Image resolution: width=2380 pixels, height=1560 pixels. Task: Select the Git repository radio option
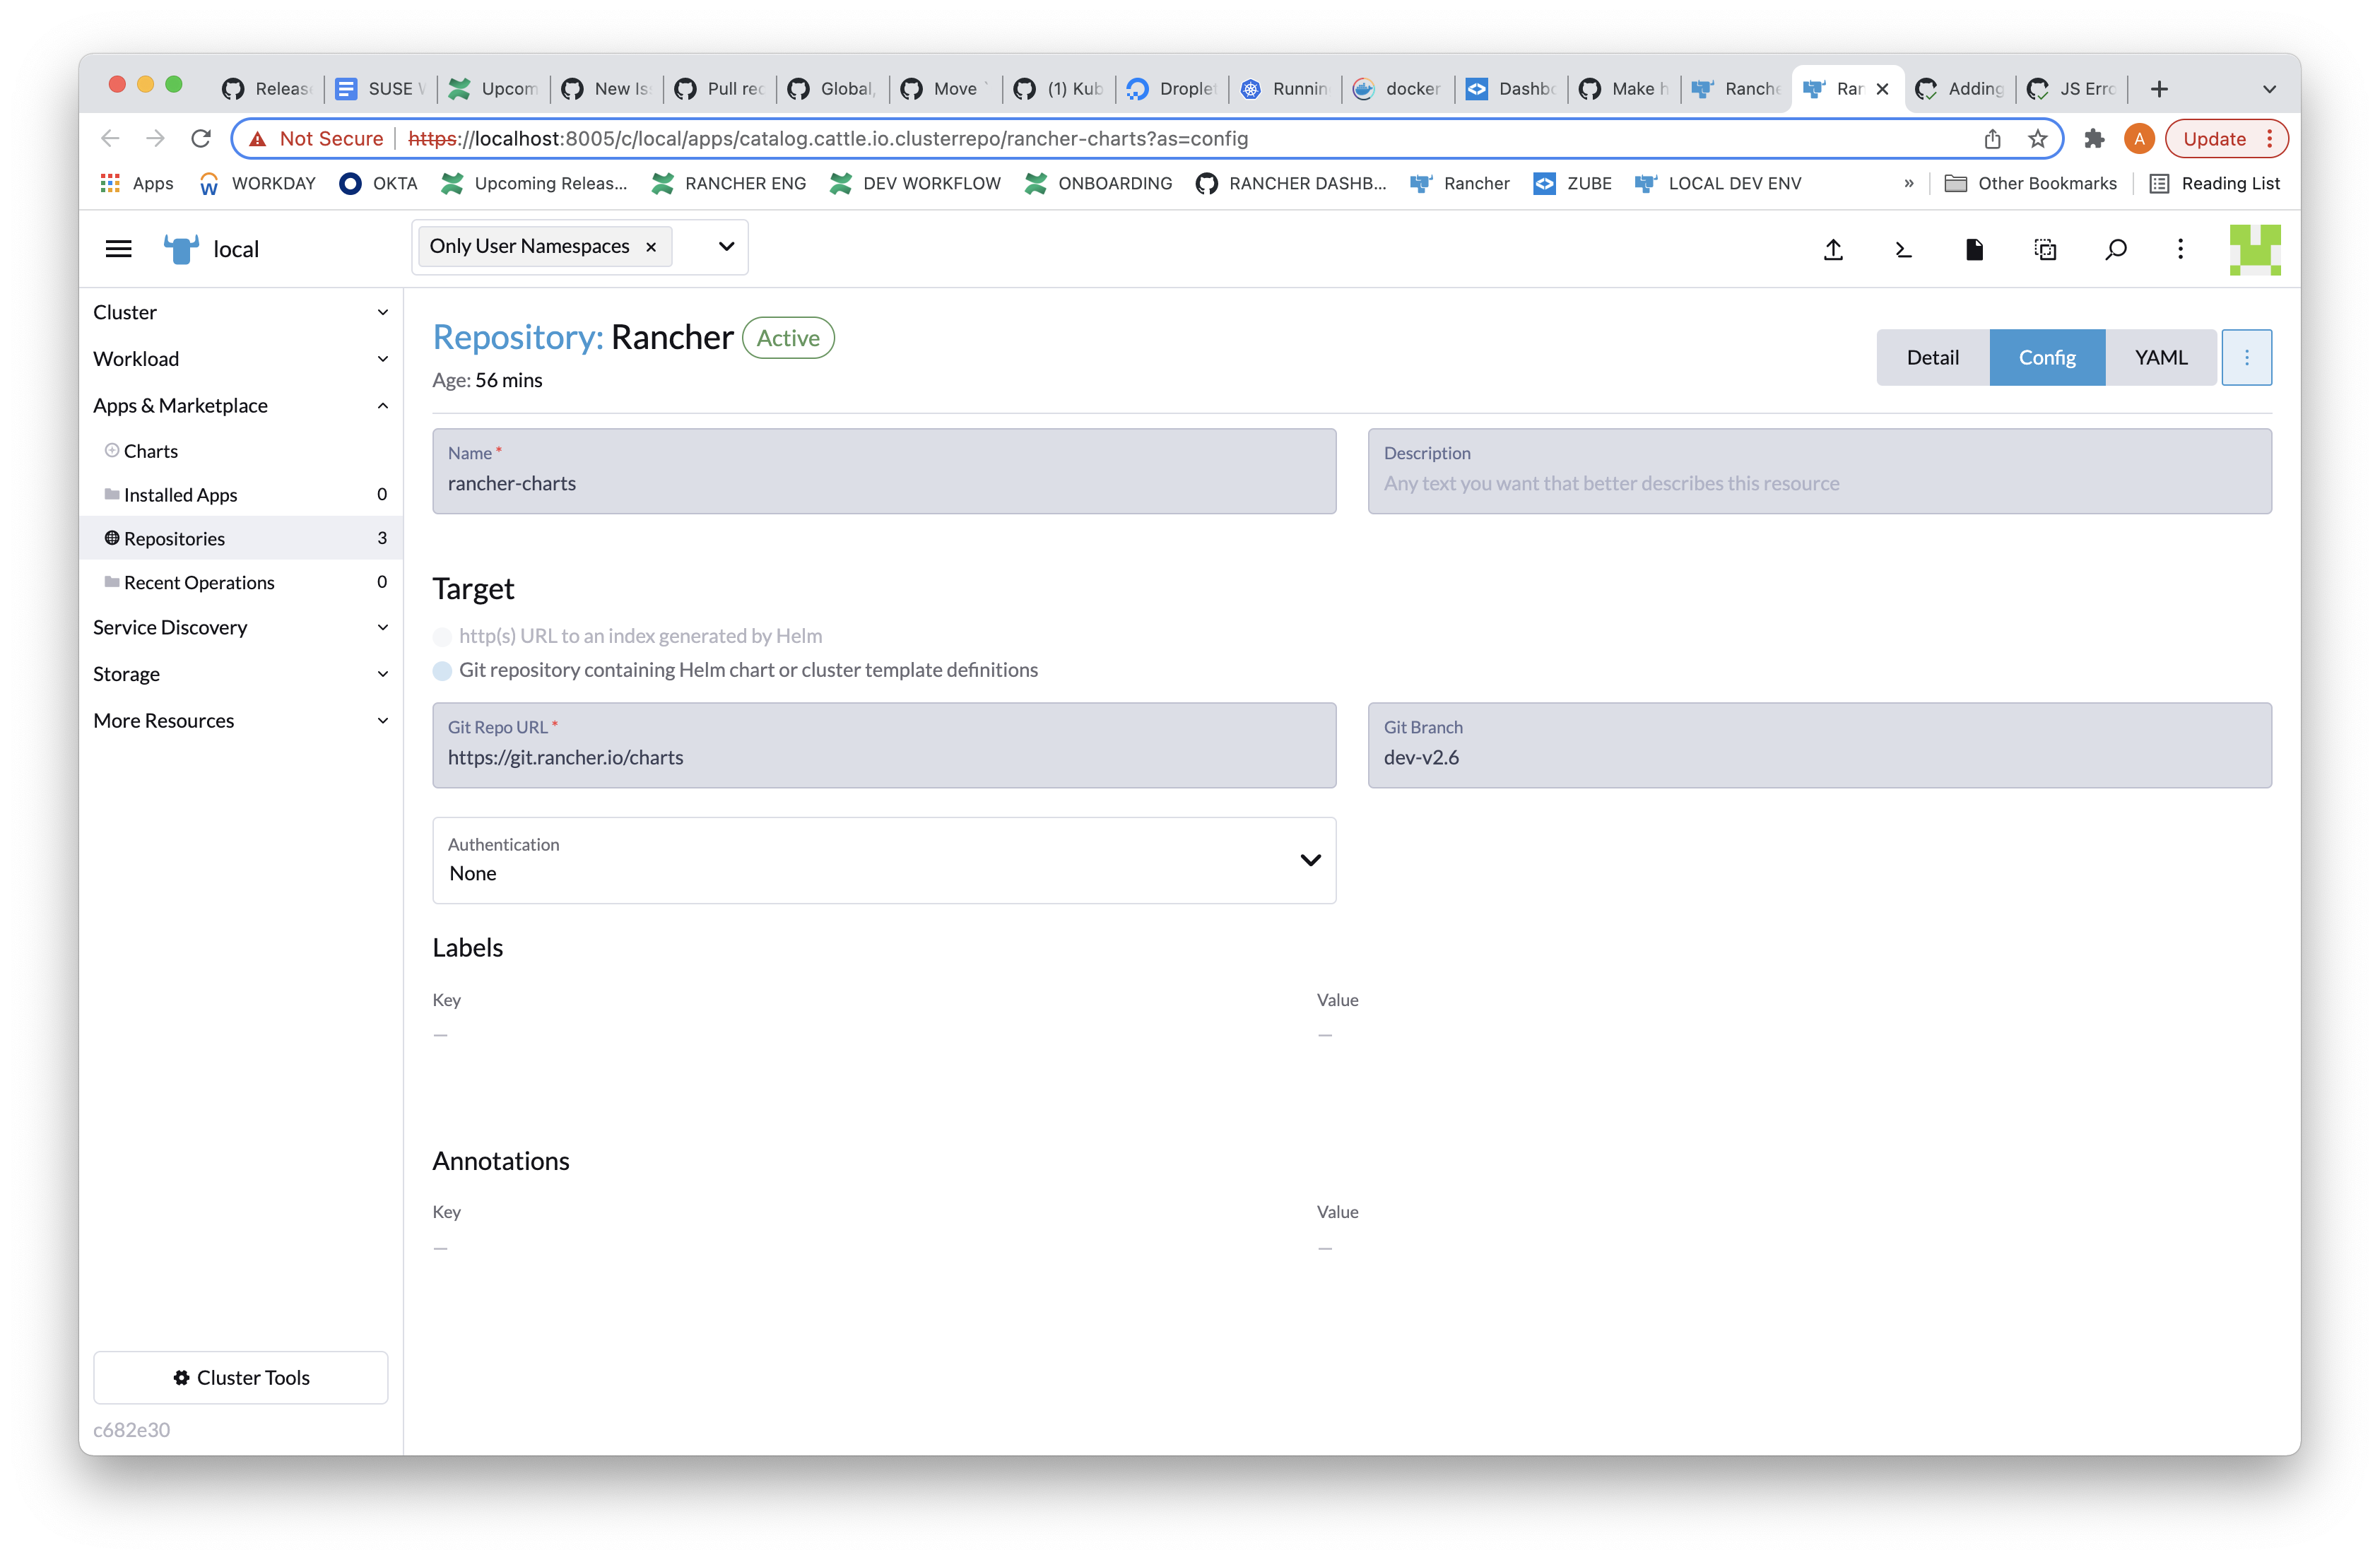click(442, 671)
